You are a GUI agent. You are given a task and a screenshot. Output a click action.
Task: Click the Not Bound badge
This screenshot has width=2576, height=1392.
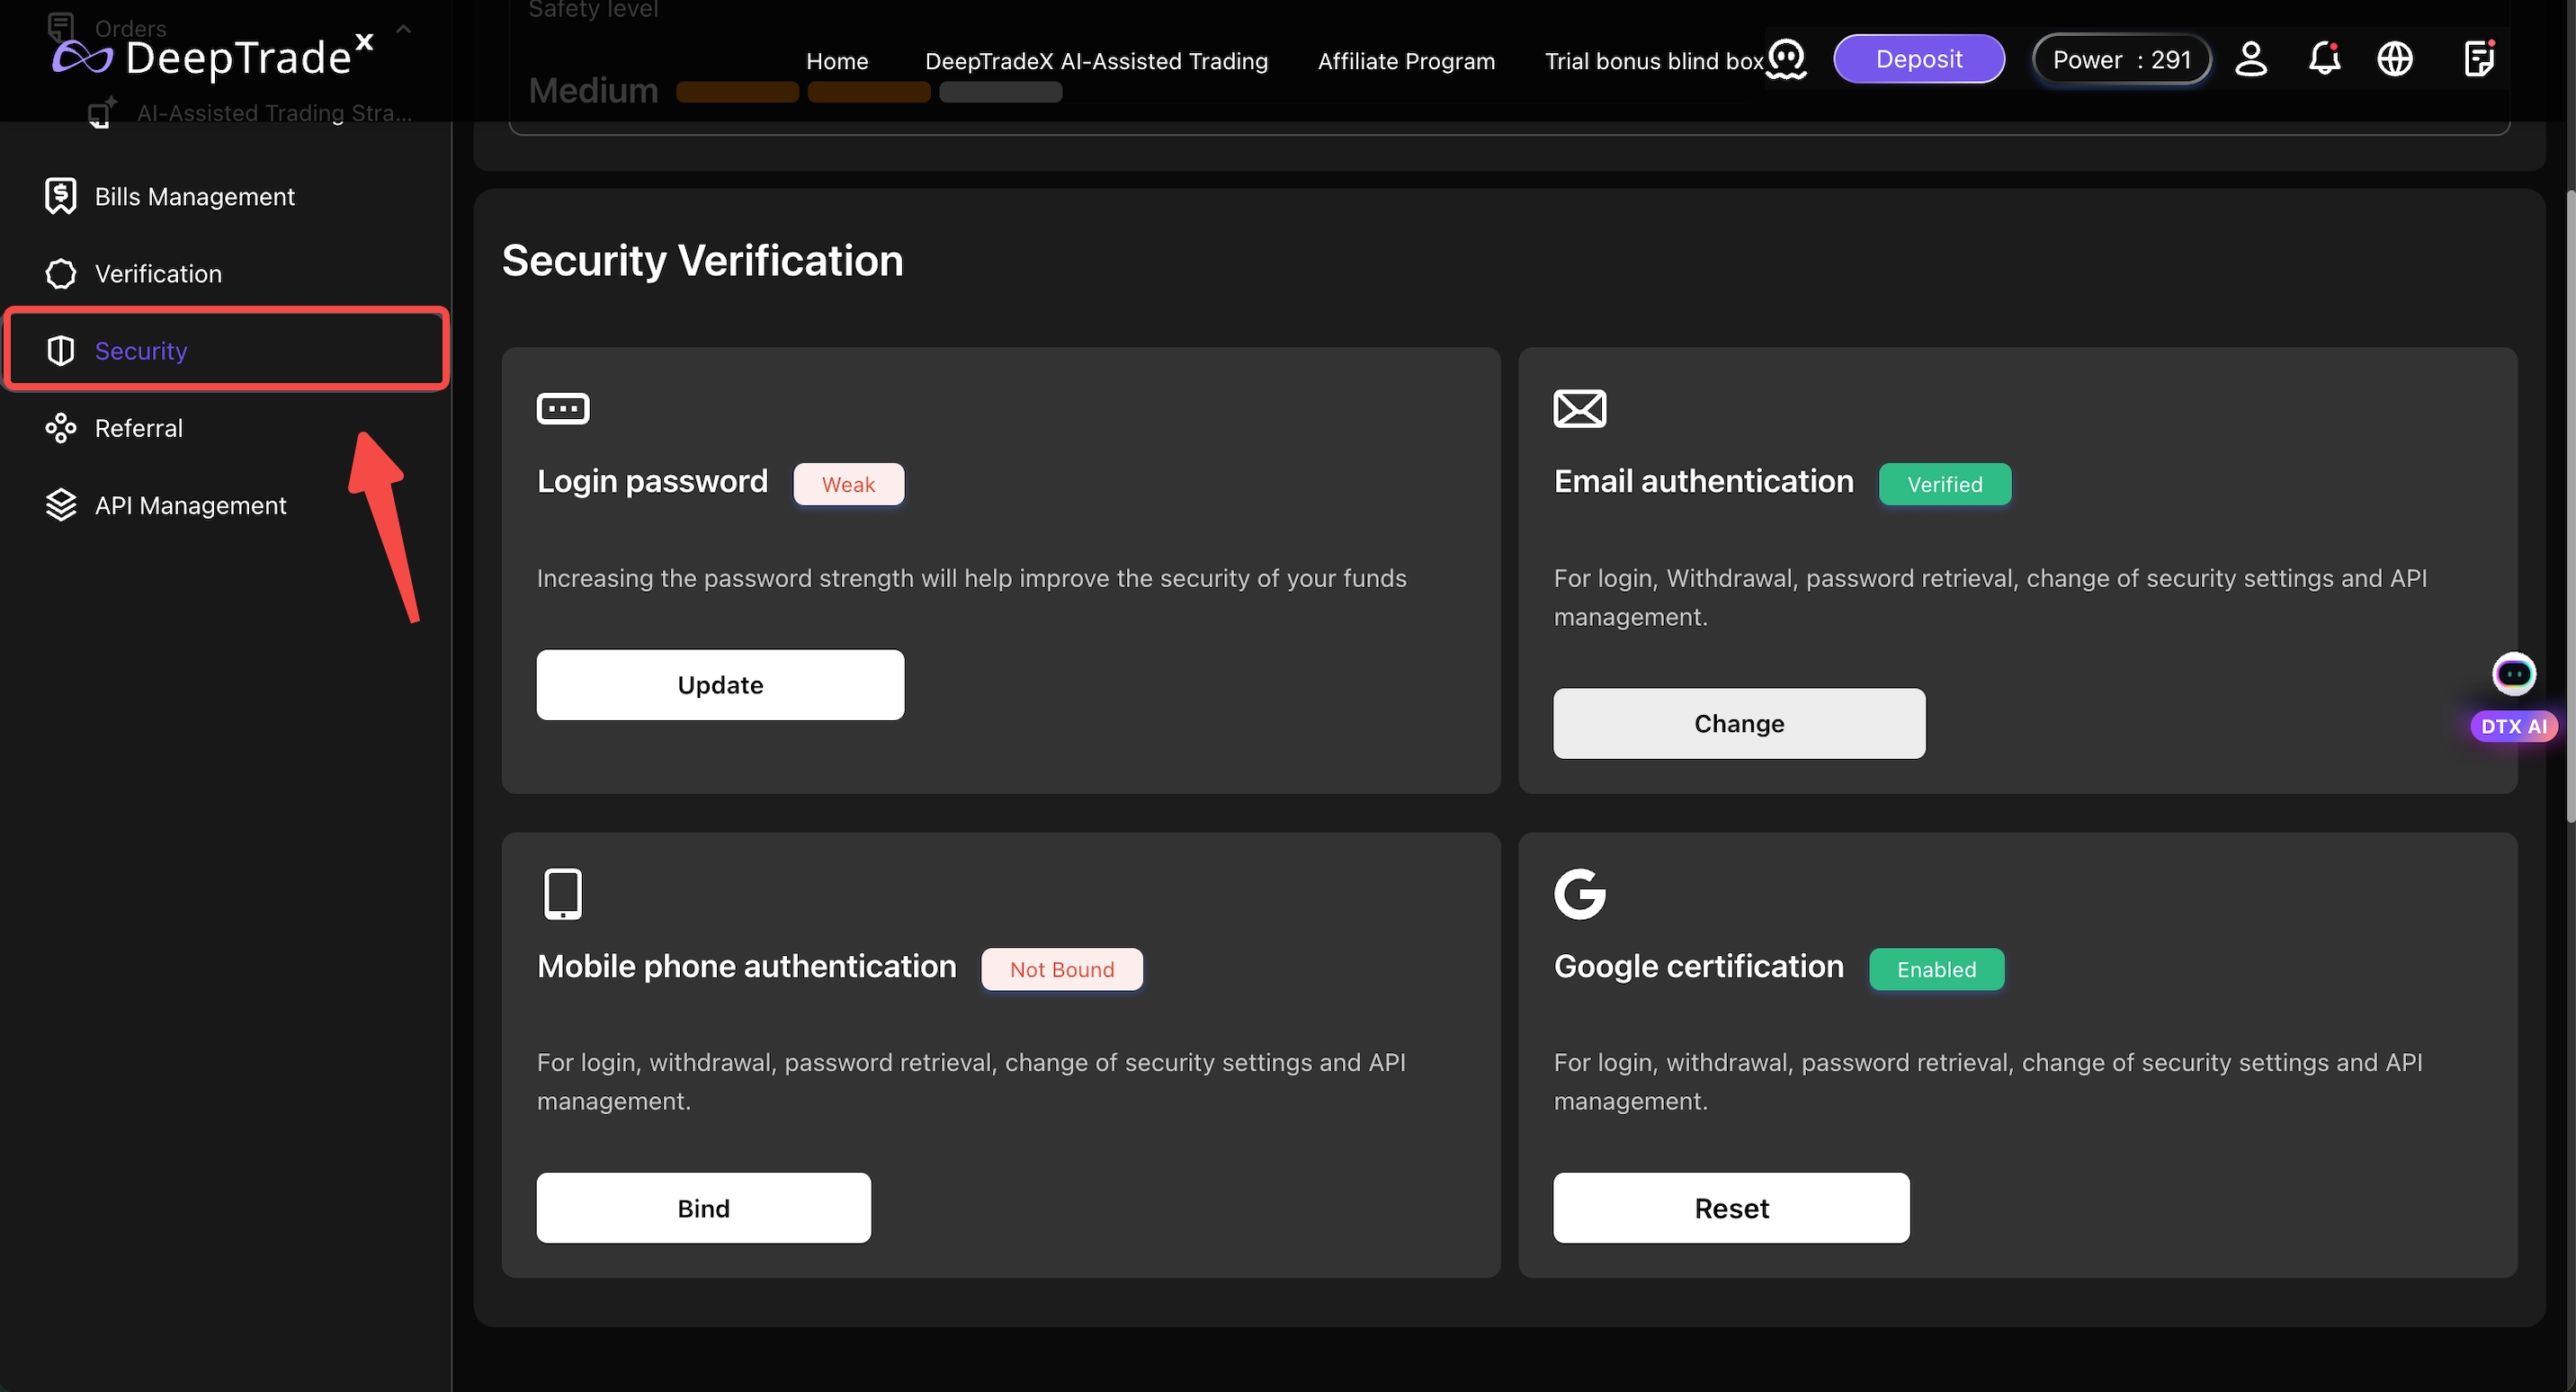click(1061, 969)
